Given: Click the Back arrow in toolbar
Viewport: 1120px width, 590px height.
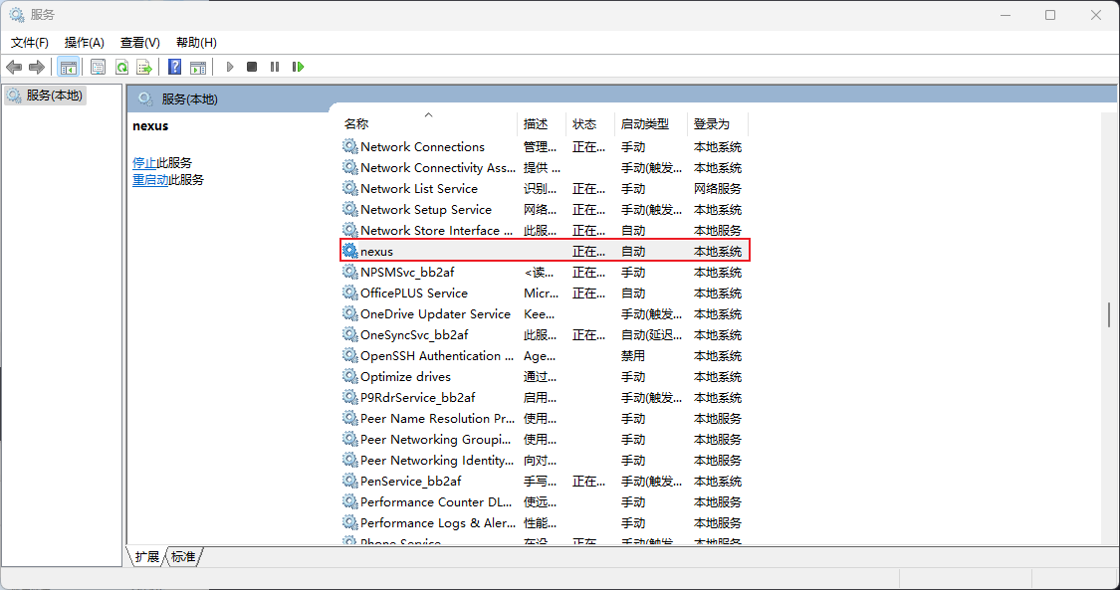Looking at the screenshot, I should [x=14, y=67].
